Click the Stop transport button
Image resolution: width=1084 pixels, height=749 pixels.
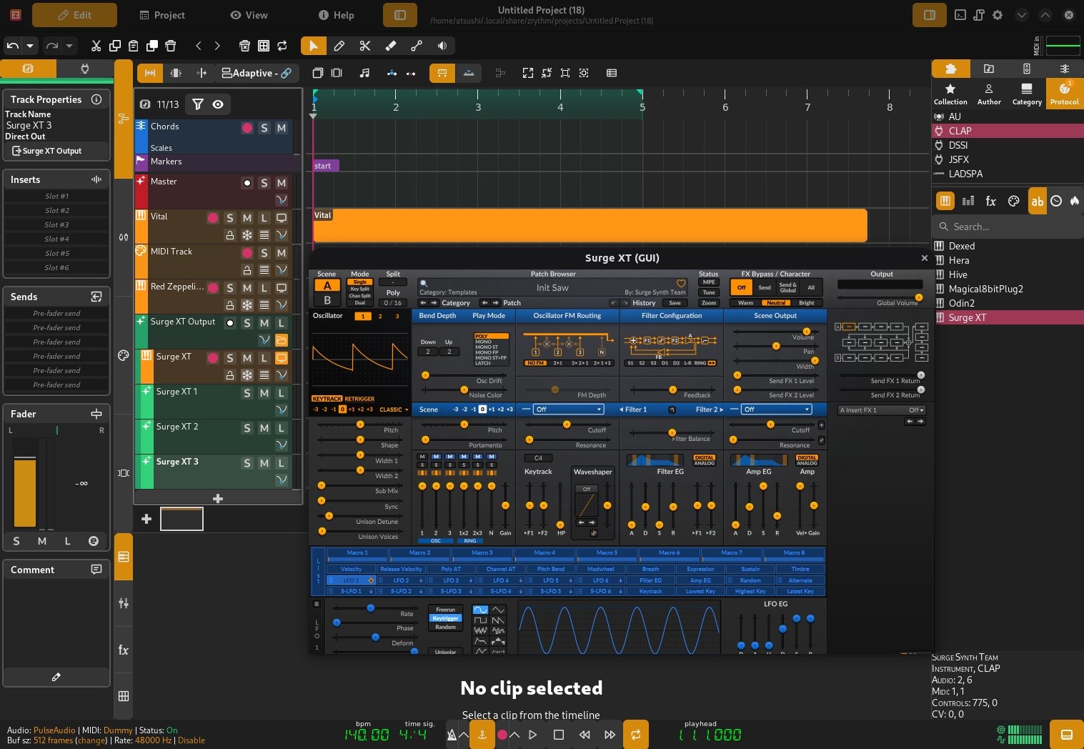(x=559, y=734)
